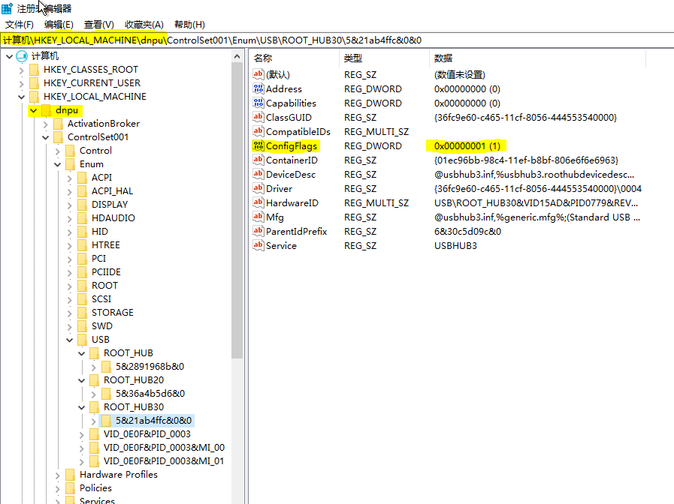Click the Service string value icon

[258, 246]
